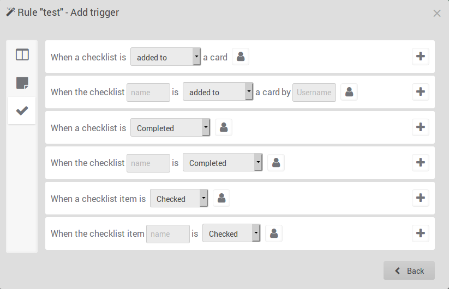The image size is (449, 289).
Task: Open the Board triggers tab icon
Action: (x=22, y=55)
